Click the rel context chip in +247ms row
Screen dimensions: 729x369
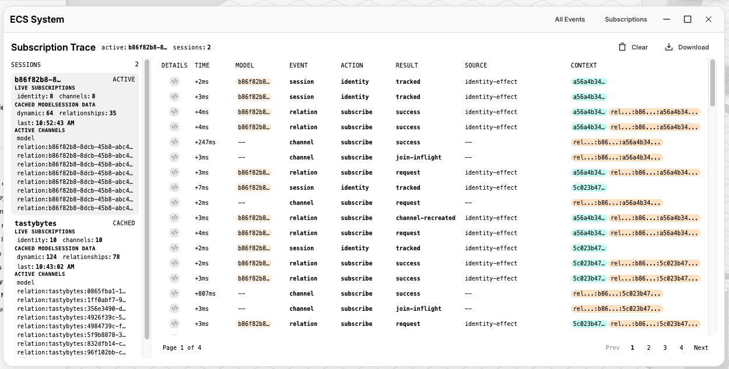pos(617,142)
